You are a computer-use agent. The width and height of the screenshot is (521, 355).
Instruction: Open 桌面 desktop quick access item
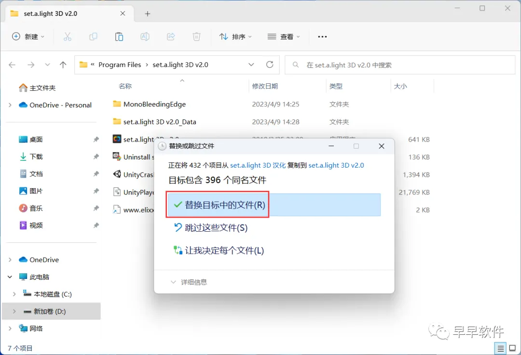pyautogui.click(x=31, y=139)
